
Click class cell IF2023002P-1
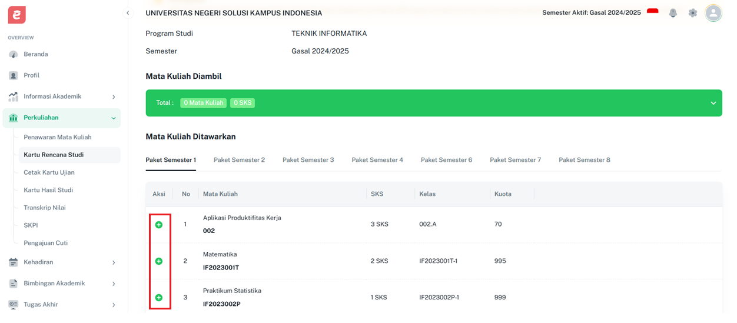point(439,298)
